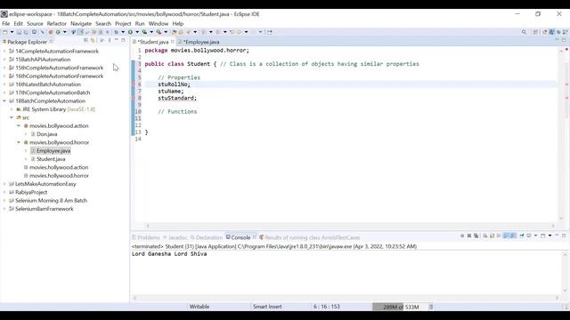Open the Run button dropdown arrow
The height and width of the screenshot is (320, 570).
pos(137,32)
